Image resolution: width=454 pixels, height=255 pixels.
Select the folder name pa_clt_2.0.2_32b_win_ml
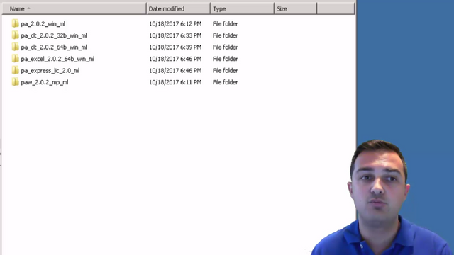pos(54,35)
